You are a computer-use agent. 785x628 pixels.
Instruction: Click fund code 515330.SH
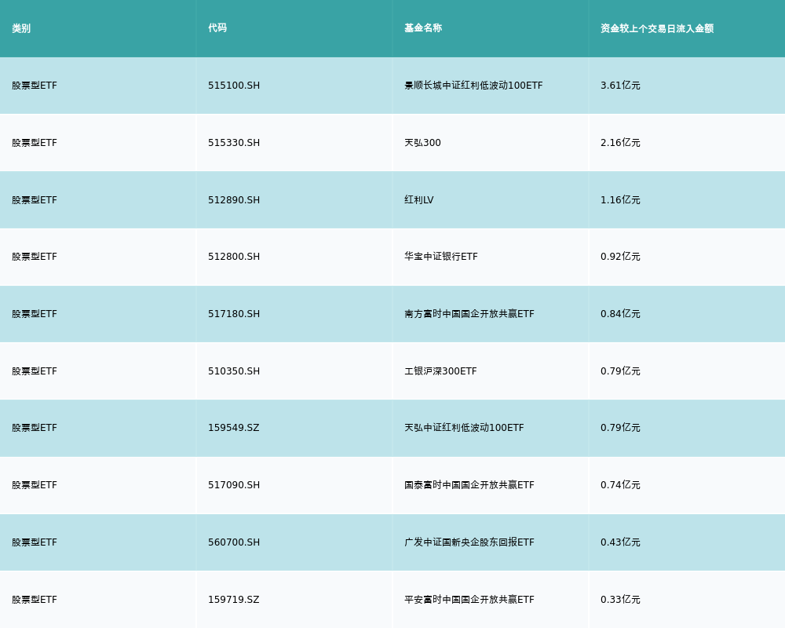[x=234, y=143]
